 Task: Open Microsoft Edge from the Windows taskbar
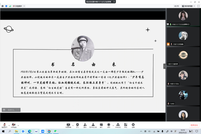pos(29,131)
